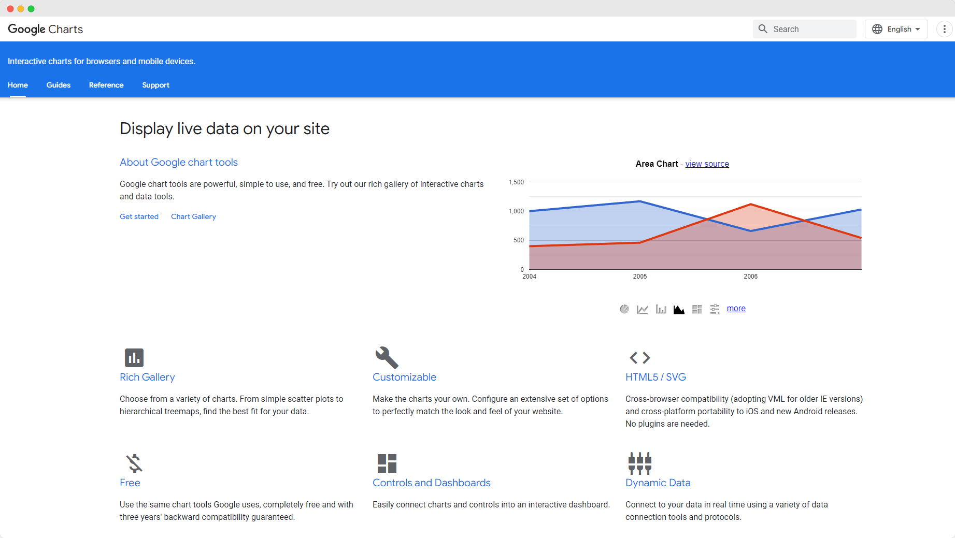Click the Dynamic Data plugs icon

[x=640, y=463]
